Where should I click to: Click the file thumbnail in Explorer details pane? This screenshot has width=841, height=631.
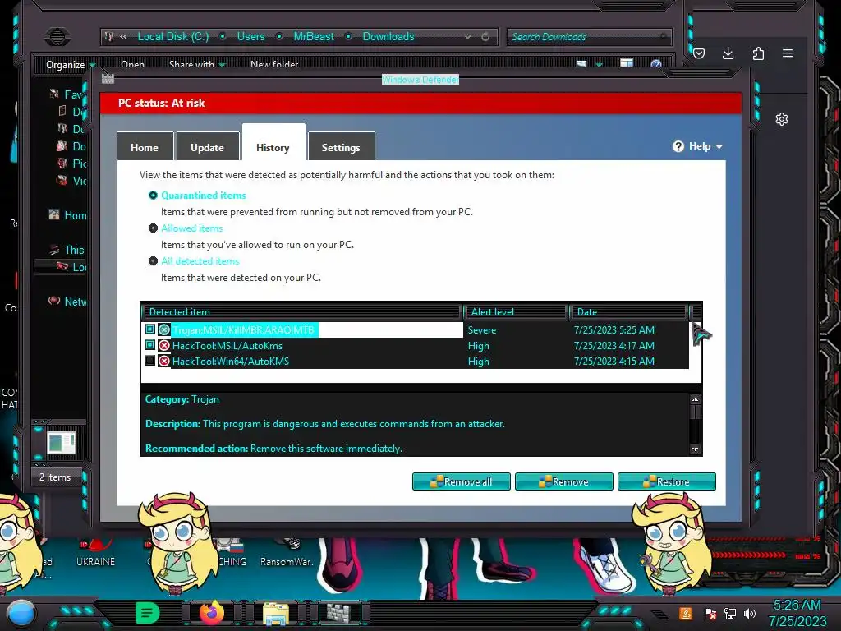point(61,443)
